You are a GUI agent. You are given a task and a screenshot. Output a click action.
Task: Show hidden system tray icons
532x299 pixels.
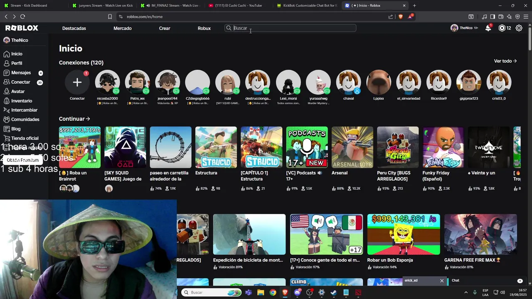tap(465, 292)
